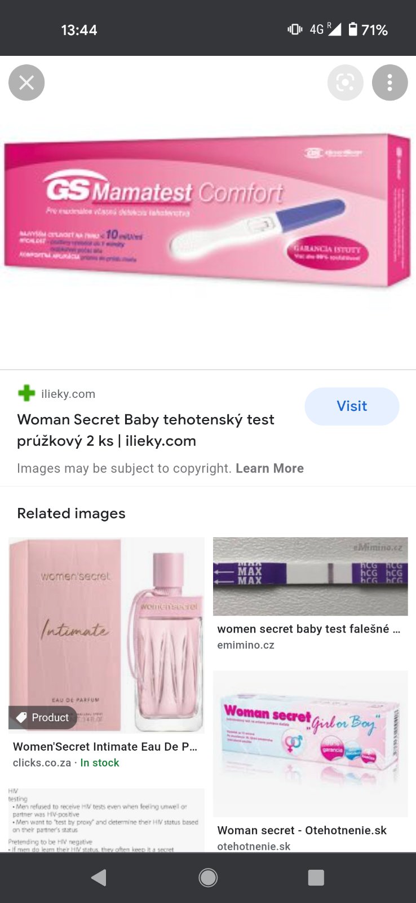Open the three-dot overflow menu
This screenshot has width=416, height=903.
tap(390, 83)
